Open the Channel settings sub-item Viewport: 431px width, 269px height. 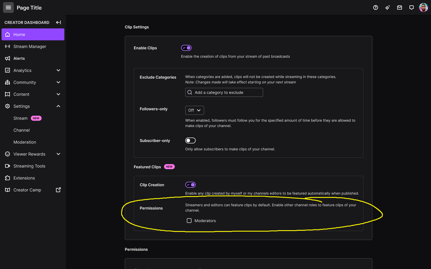click(22, 130)
